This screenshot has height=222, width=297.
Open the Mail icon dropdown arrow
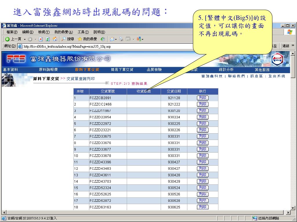pos(116,39)
